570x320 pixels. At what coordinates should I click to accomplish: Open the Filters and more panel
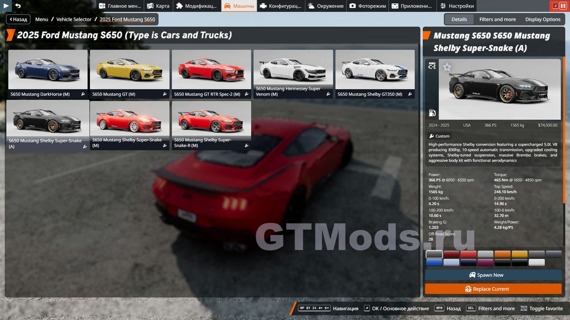coord(497,19)
